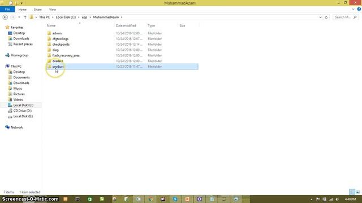The image size is (362, 203).
Task: Select the product folder
Action: 58,67
